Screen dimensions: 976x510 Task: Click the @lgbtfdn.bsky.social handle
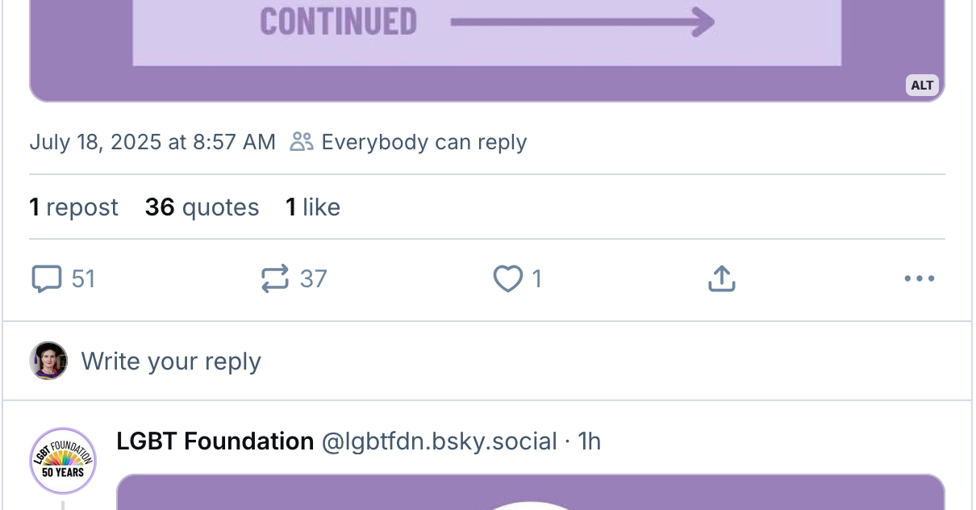440,441
